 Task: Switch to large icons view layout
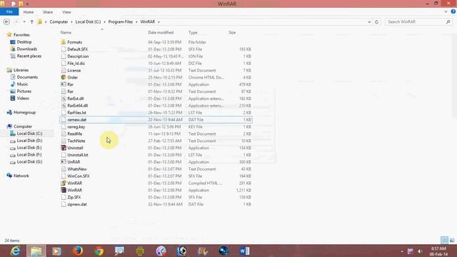click(452, 241)
